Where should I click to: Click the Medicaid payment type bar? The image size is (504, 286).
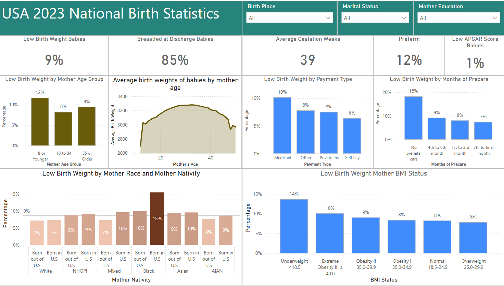point(282,126)
